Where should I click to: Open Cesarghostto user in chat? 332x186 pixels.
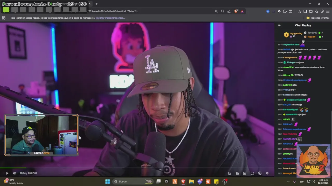click(x=290, y=58)
